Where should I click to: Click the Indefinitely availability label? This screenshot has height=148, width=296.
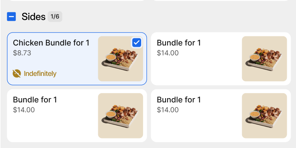tap(40, 74)
